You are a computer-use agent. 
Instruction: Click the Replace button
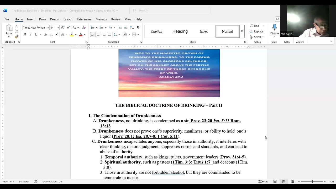click(257, 31)
